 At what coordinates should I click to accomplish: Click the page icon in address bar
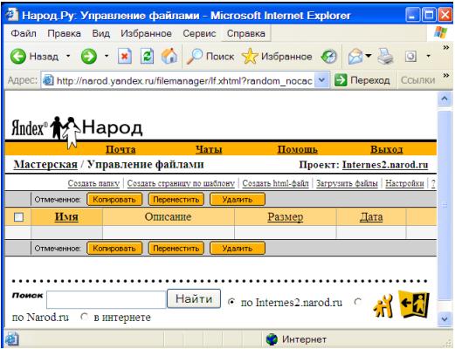click(x=48, y=80)
